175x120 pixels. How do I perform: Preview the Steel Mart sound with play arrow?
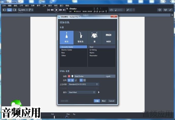tap(99, 92)
